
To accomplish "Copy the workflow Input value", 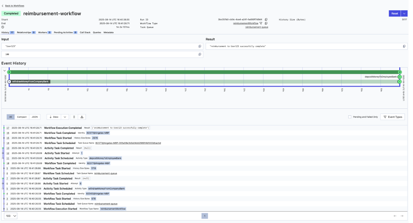I will (x=200, y=46).
